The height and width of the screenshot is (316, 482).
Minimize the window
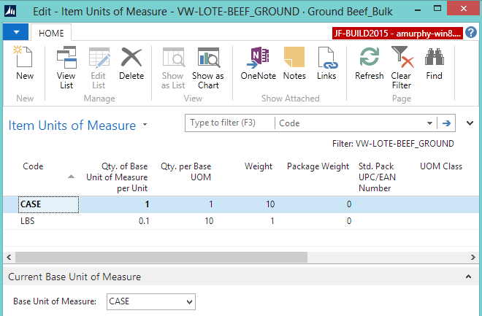click(x=418, y=10)
